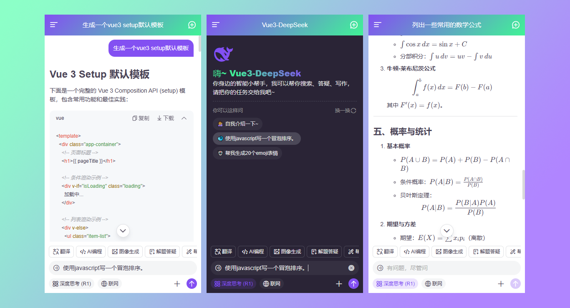Image resolution: width=570 pixels, height=308 pixels.
Task: Click the DeepSeek whale logo
Action: tap(223, 54)
